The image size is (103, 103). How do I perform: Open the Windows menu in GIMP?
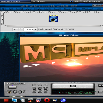[88, 9]
